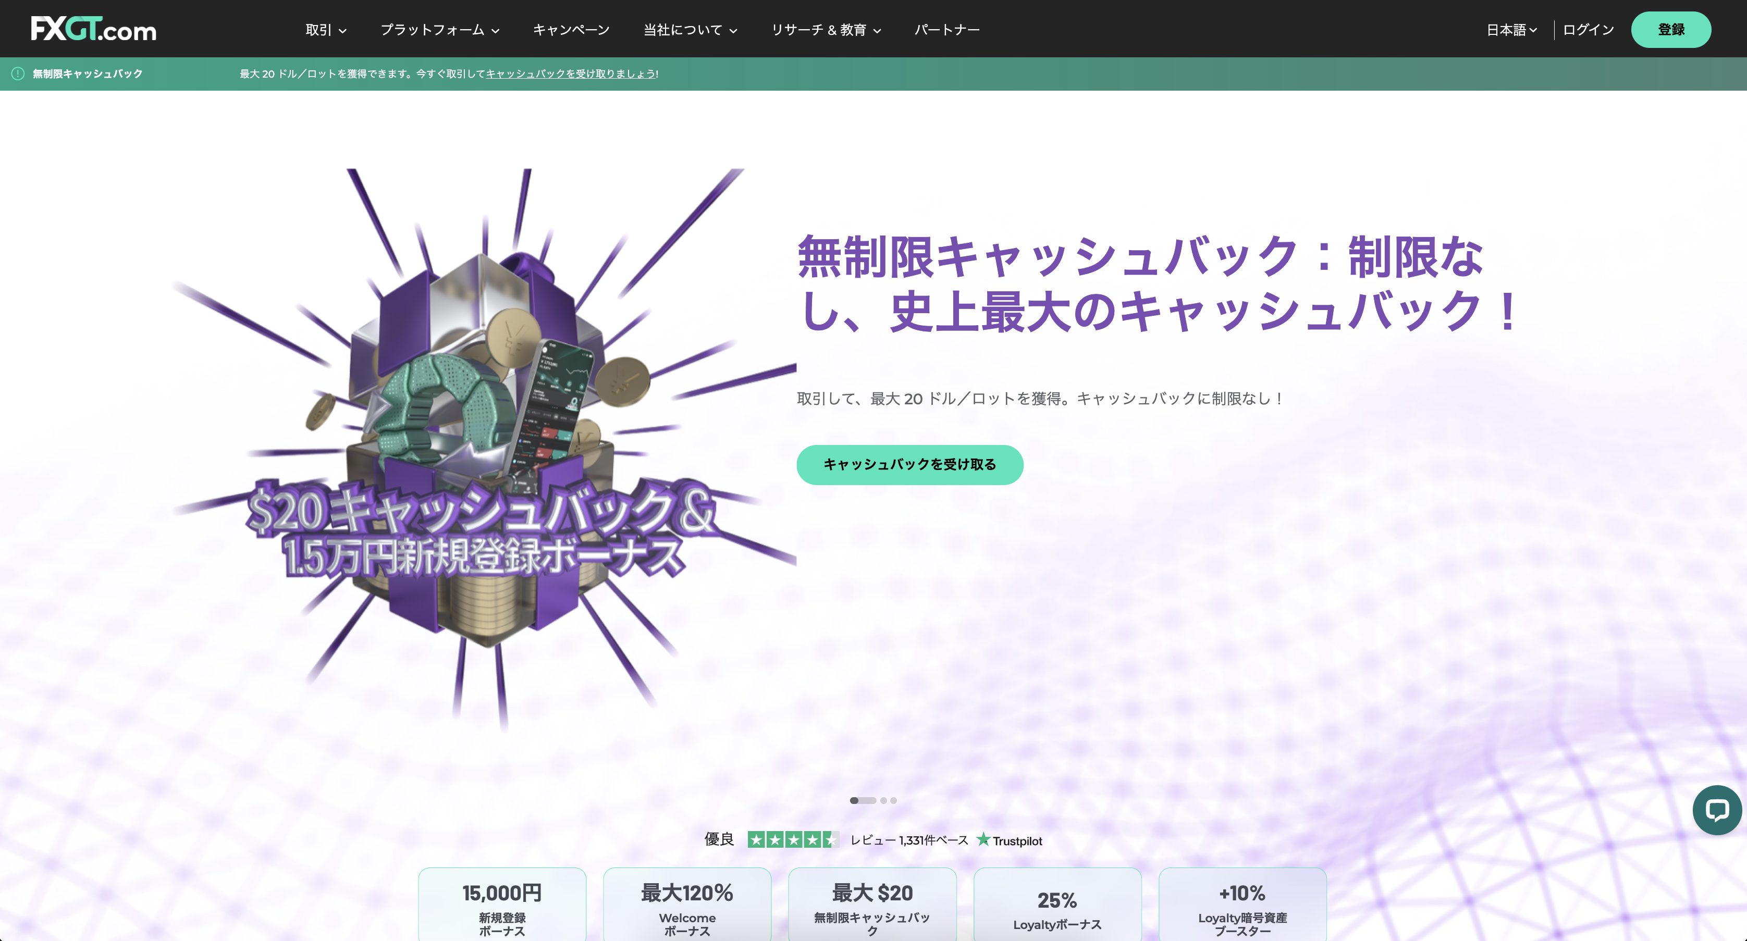1747x941 pixels.
Task: Open the 15,000円 新規登録ボーナス card
Action: (502, 905)
